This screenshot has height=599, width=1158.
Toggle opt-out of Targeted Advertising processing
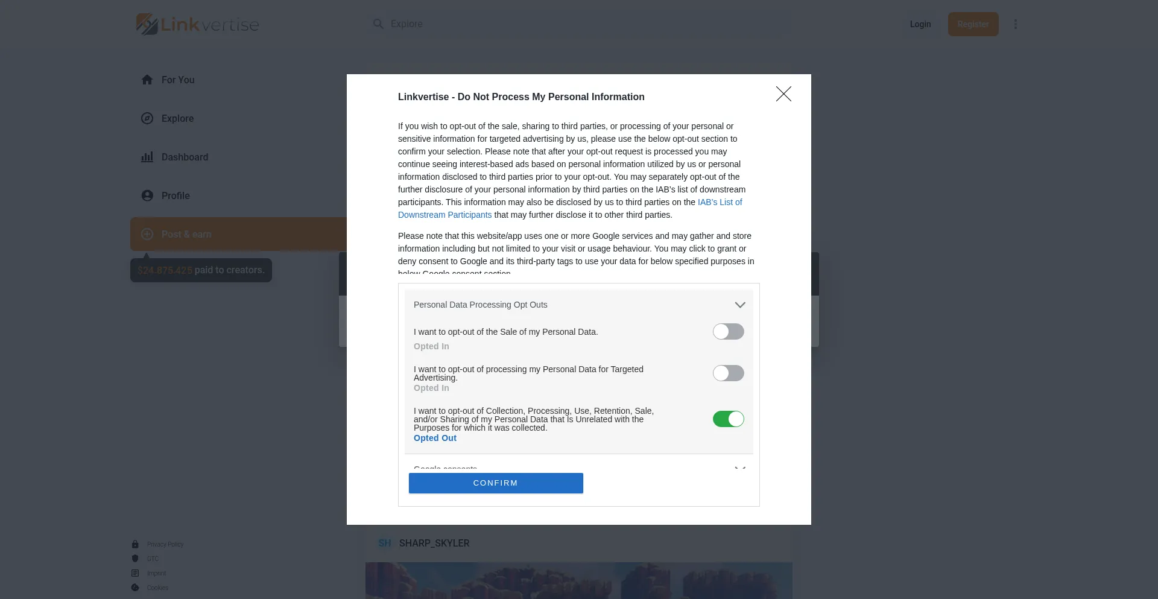[x=729, y=373]
